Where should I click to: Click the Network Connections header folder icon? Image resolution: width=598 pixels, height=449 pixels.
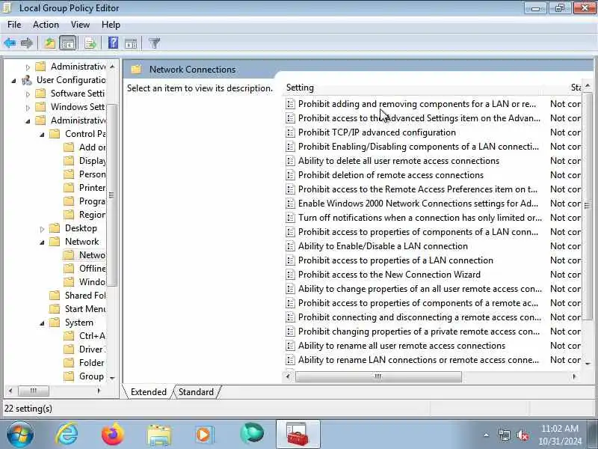click(136, 70)
